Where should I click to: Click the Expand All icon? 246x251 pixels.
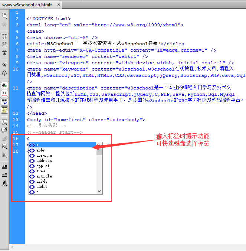pos(4,53)
